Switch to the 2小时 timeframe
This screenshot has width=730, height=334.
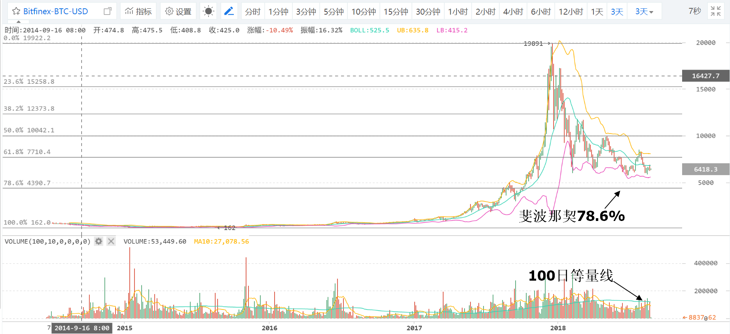pyautogui.click(x=485, y=11)
